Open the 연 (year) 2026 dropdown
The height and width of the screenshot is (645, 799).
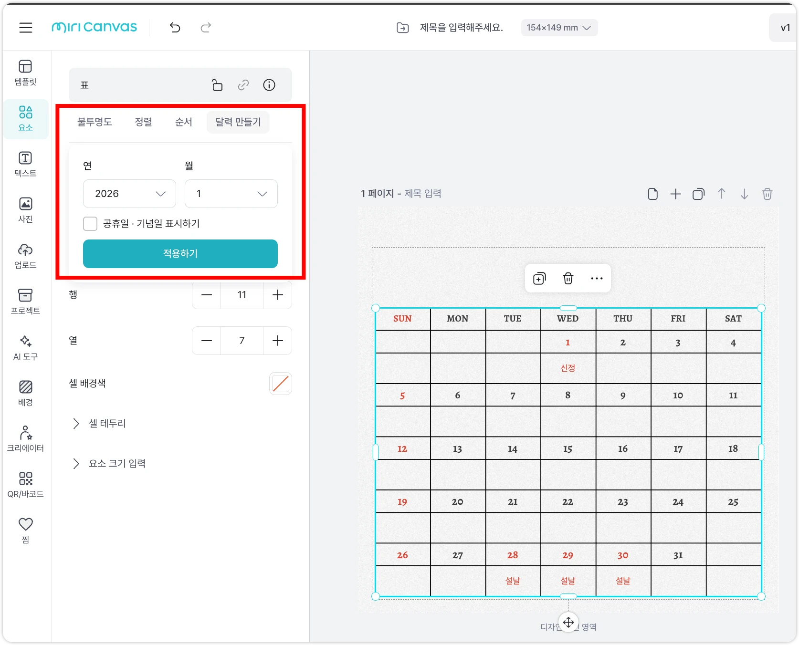pos(129,194)
